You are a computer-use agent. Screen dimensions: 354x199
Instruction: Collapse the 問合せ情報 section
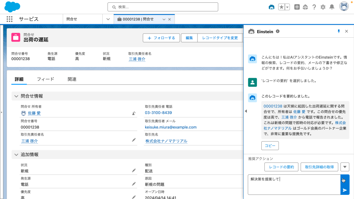pos(16,96)
